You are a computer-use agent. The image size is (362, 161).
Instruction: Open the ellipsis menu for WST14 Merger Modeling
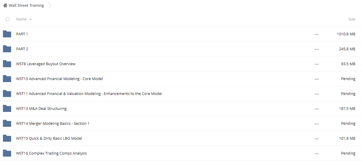pyautogui.click(x=317, y=124)
